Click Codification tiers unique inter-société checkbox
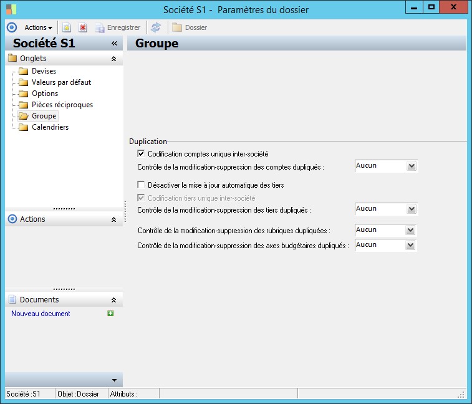This screenshot has width=472, height=404. (x=141, y=198)
